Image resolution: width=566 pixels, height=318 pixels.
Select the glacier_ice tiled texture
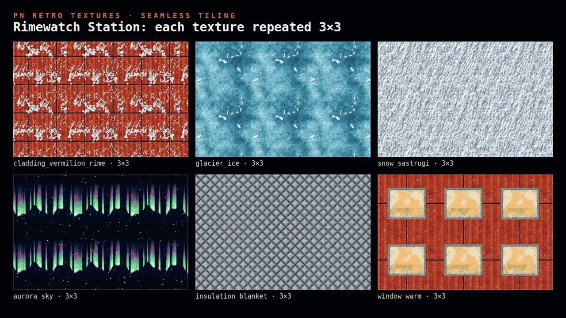click(x=283, y=99)
